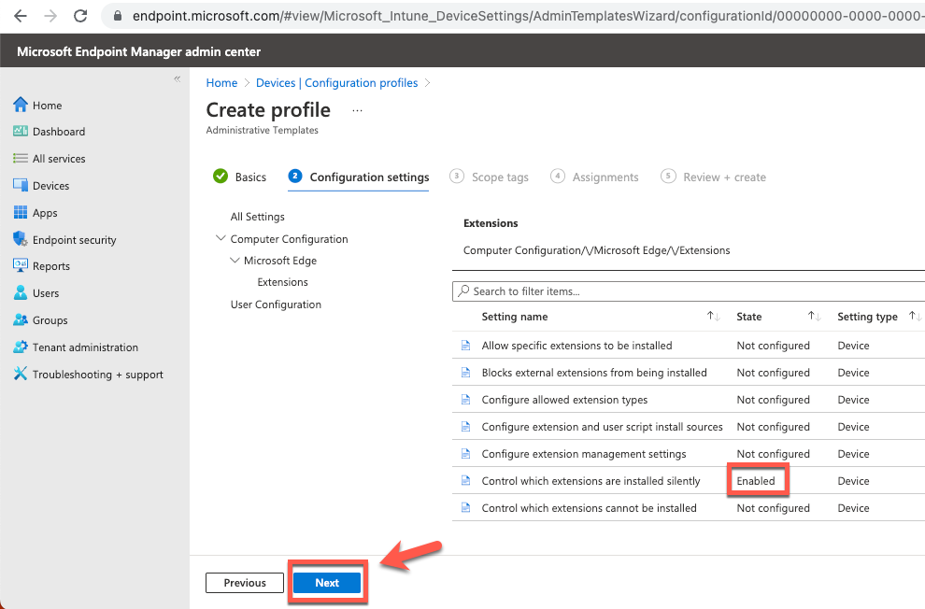Click Microsoft Endpoint Manager admin center title

click(x=138, y=51)
